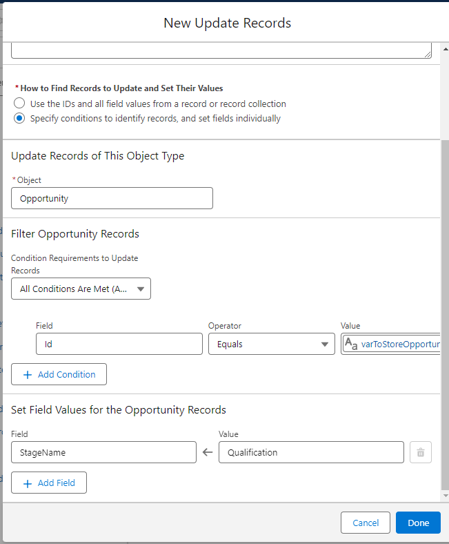Confirm with the Done button
The image size is (449, 544).
tap(418, 523)
